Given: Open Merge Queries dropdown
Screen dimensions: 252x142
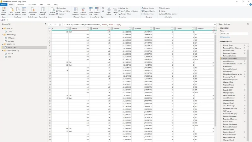Looking at the screenshot, I should click(148, 8).
